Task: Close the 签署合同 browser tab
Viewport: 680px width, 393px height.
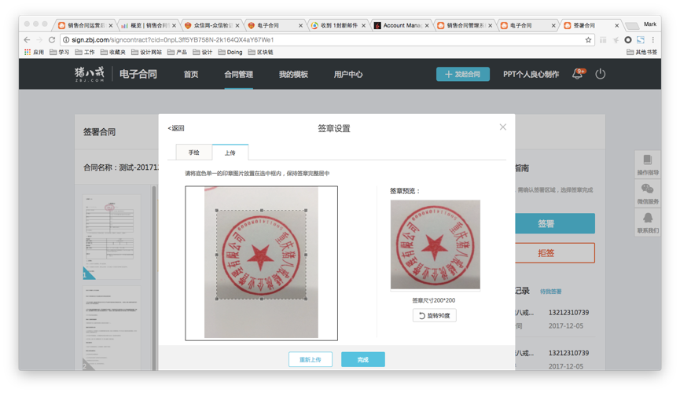Action: point(616,26)
